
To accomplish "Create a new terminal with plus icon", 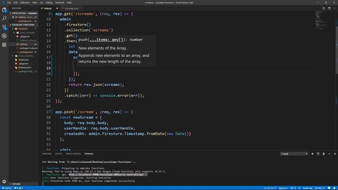I will coord(312,154).
